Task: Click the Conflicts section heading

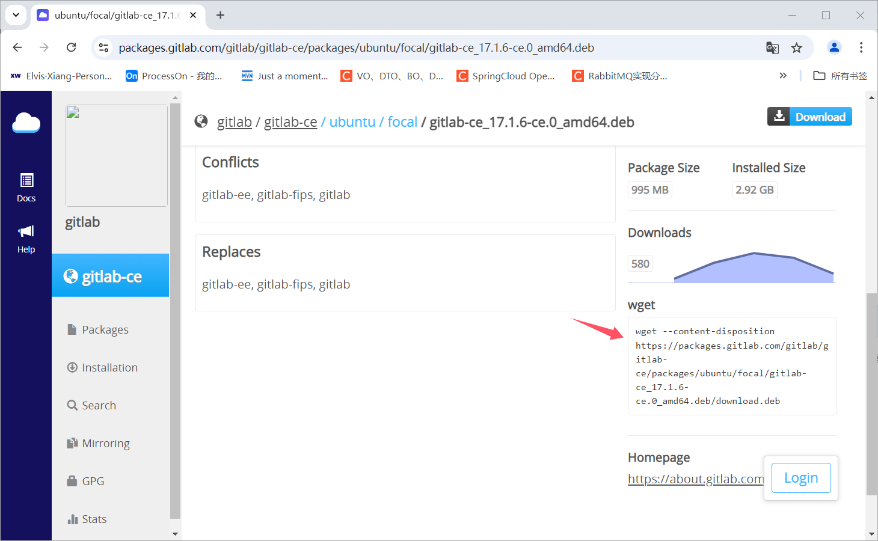Action: point(230,162)
